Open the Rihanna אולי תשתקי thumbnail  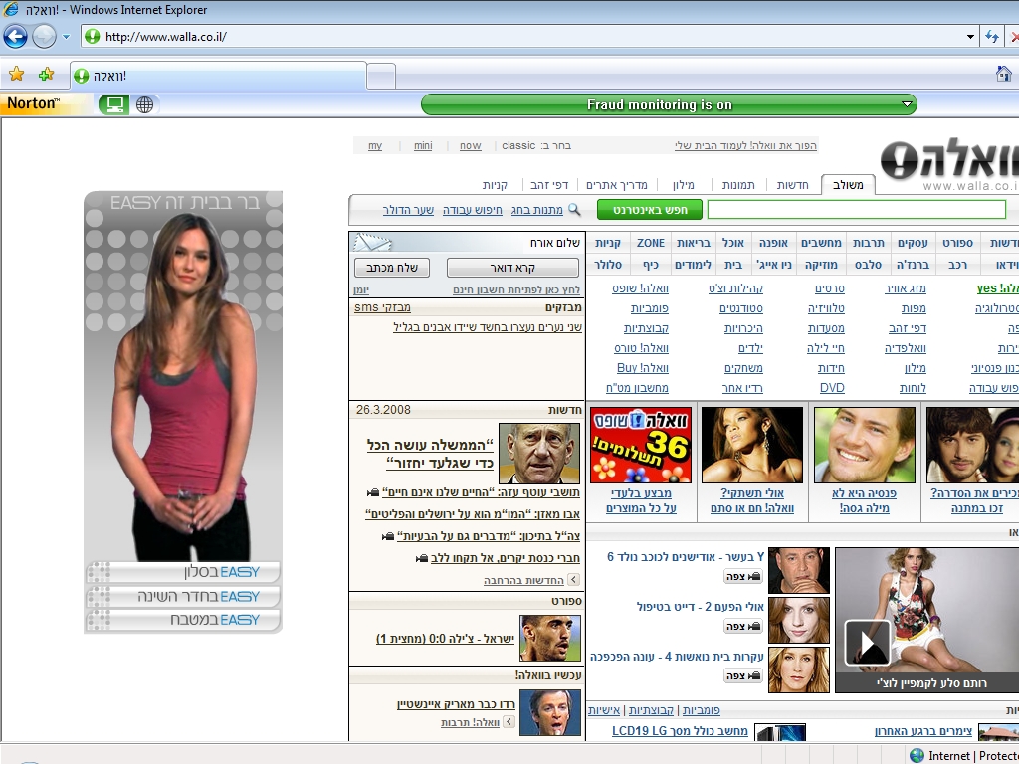pyautogui.click(x=752, y=445)
